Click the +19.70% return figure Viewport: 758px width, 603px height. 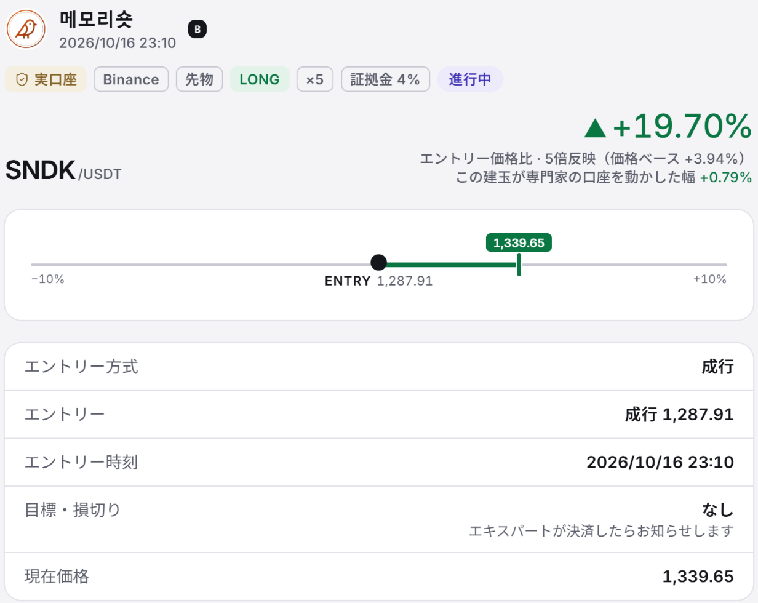click(682, 127)
